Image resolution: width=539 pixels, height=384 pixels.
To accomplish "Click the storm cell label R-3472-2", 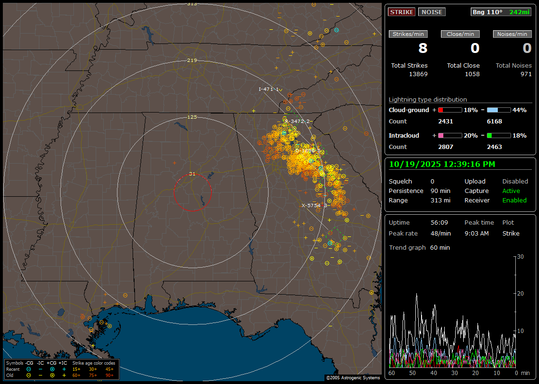I will [296, 122].
